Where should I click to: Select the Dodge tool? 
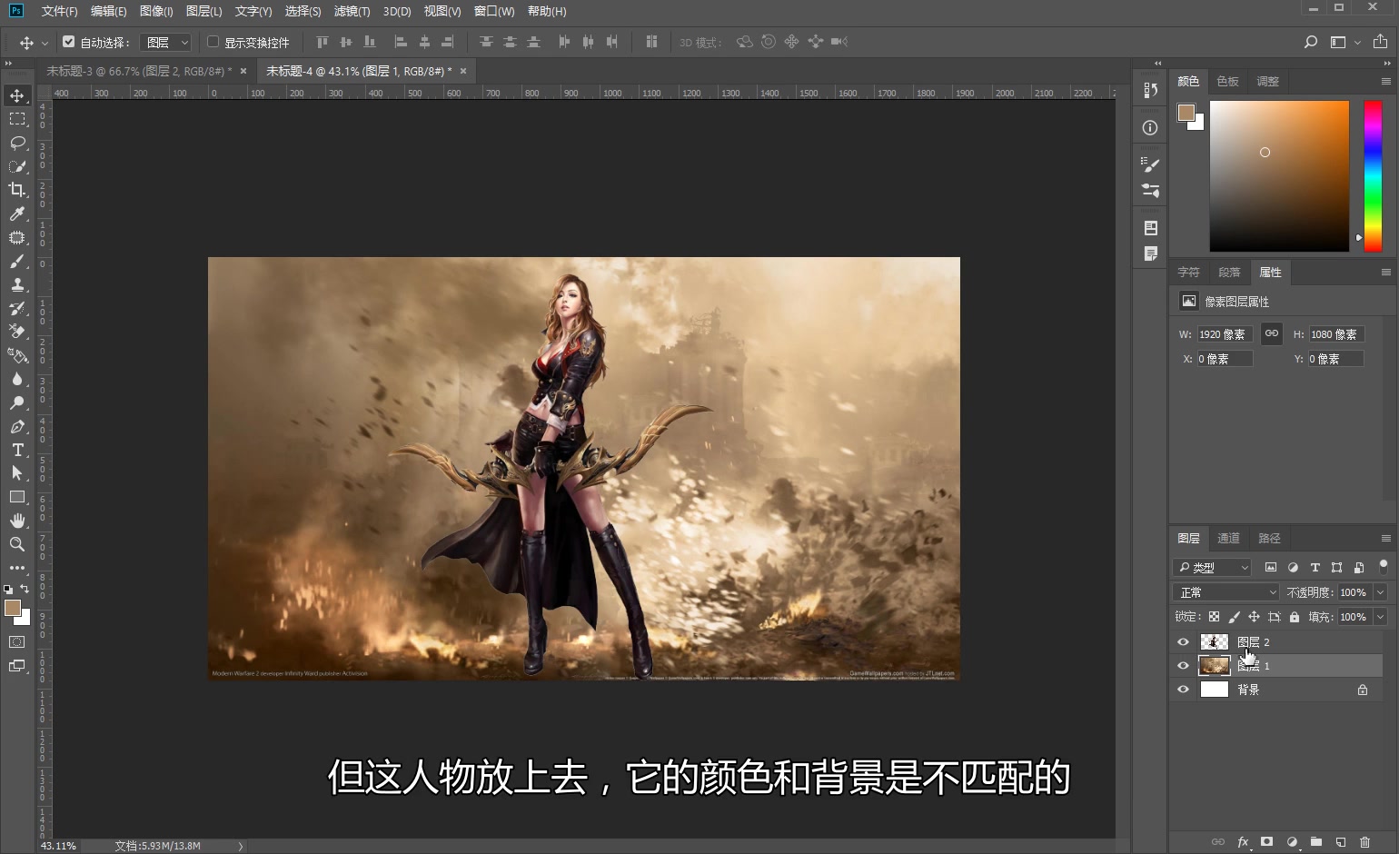coord(17,402)
